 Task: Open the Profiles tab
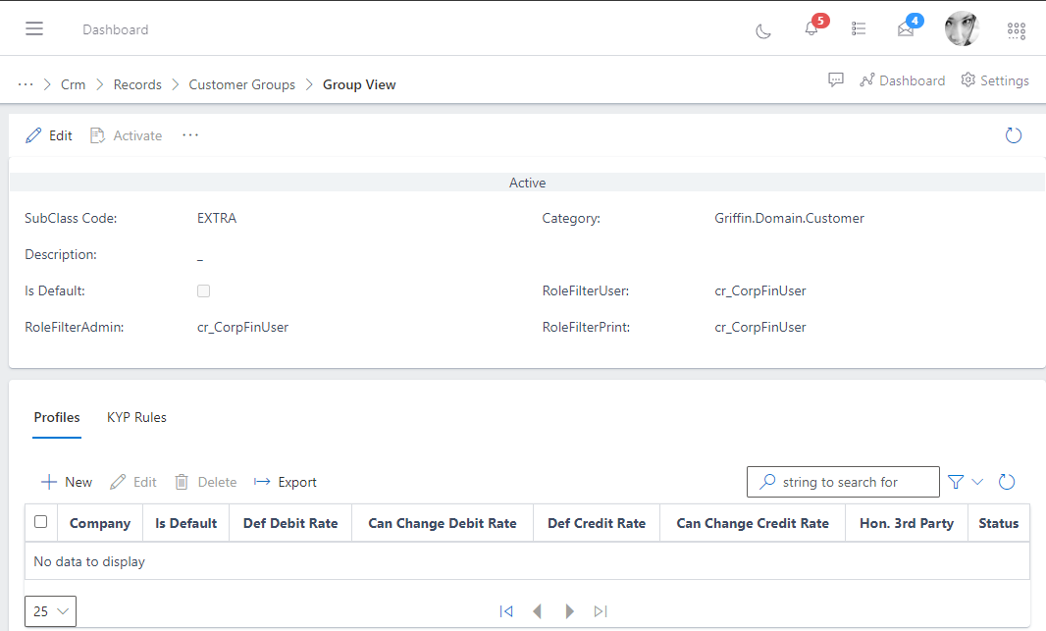point(56,417)
